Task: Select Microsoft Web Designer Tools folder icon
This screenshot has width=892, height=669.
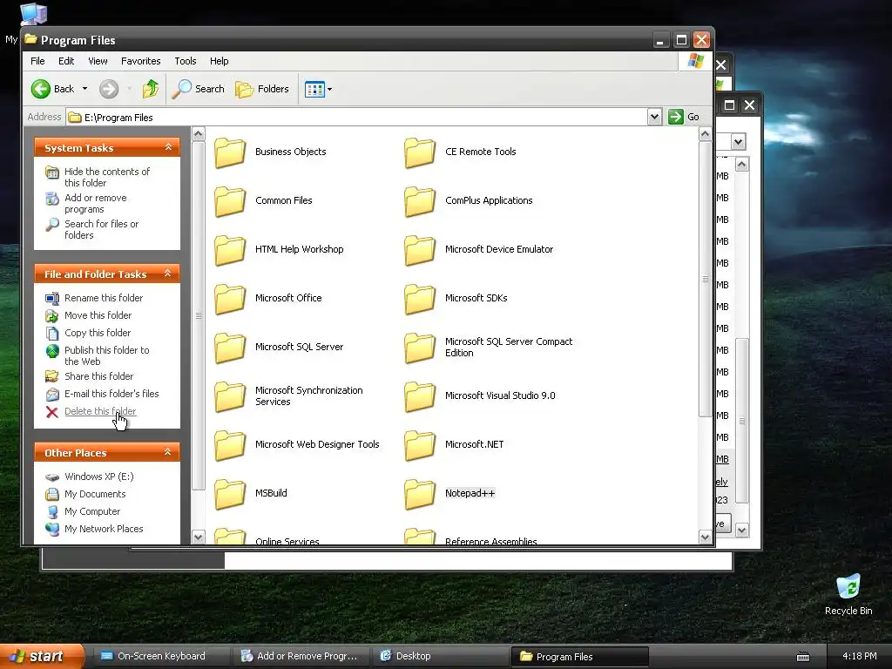Action: coord(230,445)
